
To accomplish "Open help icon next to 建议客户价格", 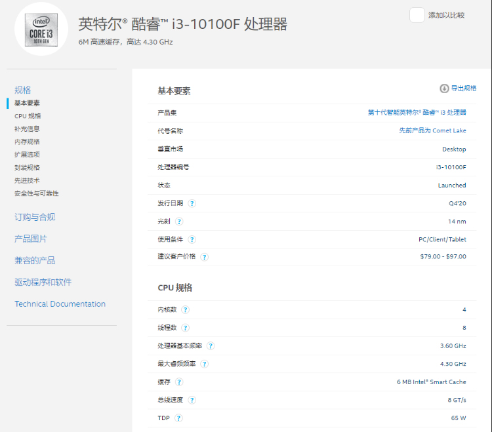I will (x=204, y=257).
